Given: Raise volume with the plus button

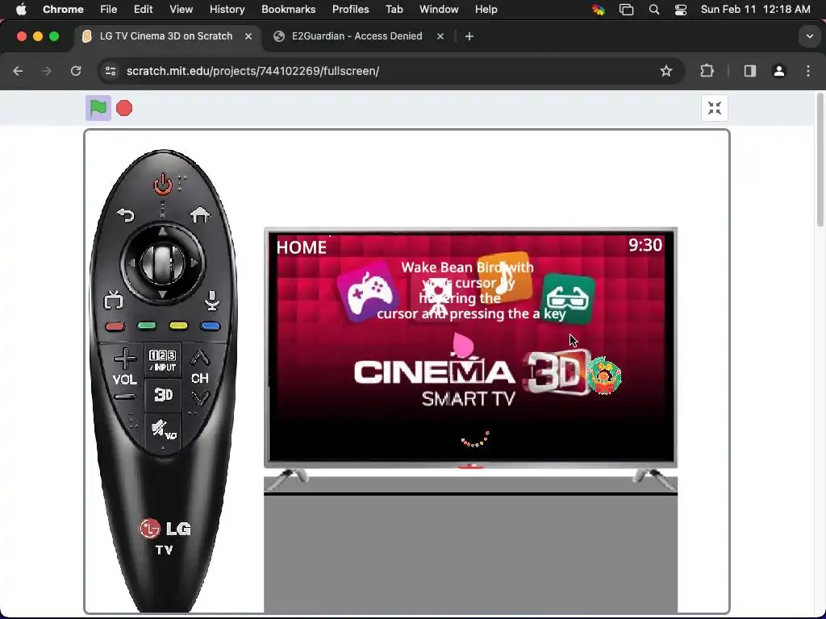Looking at the screenshot, I should pyautogui.click(x=125, y=359).
